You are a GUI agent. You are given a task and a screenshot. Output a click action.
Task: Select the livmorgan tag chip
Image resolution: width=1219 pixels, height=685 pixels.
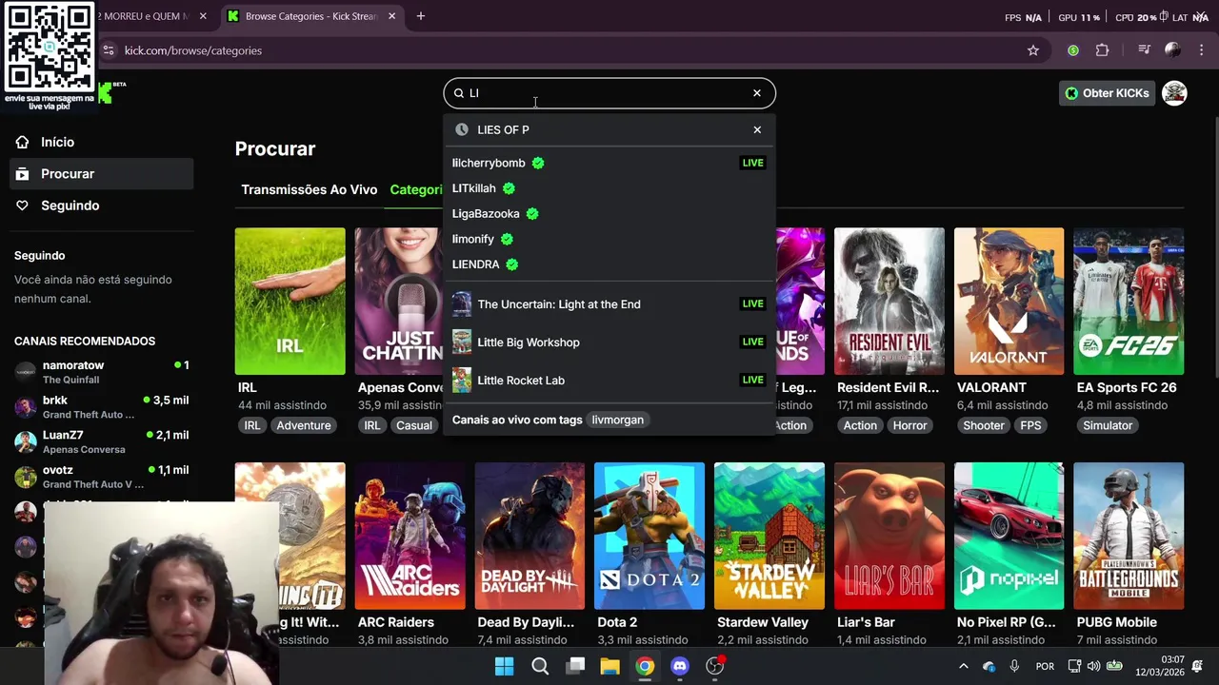[x=617, y=420]
